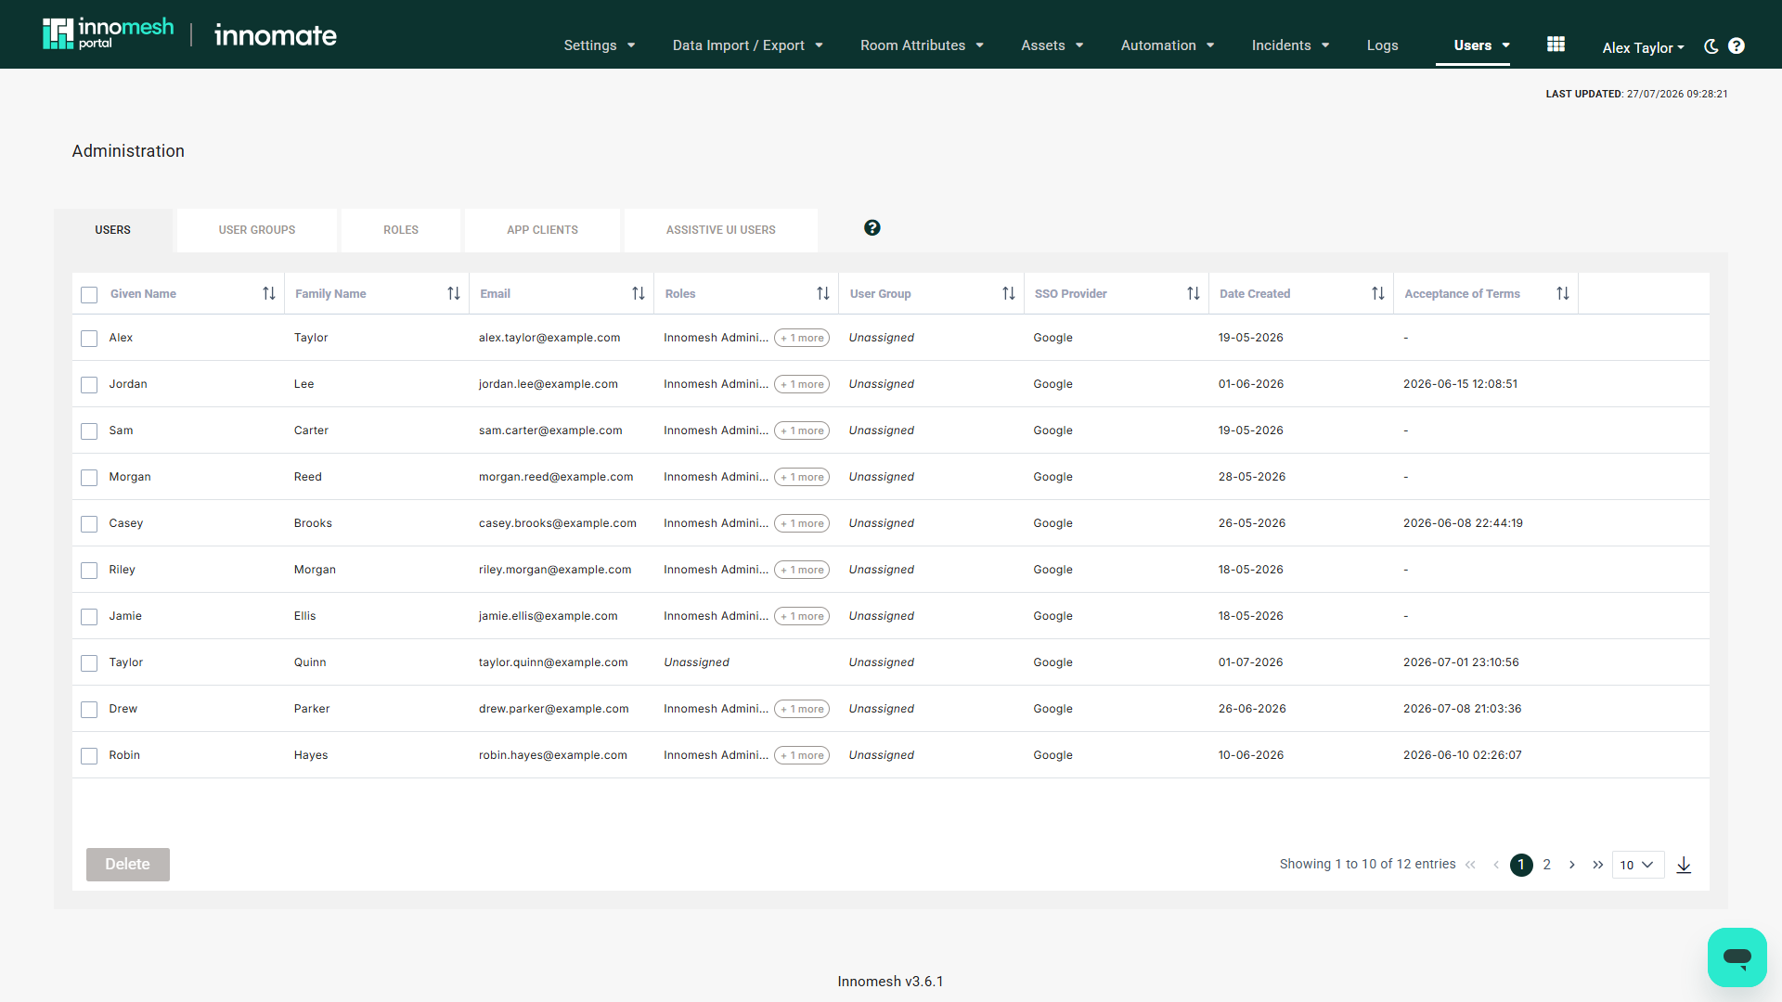
Task: Show more roles for Robin Hayes
Action: click(x=802, y=756)
